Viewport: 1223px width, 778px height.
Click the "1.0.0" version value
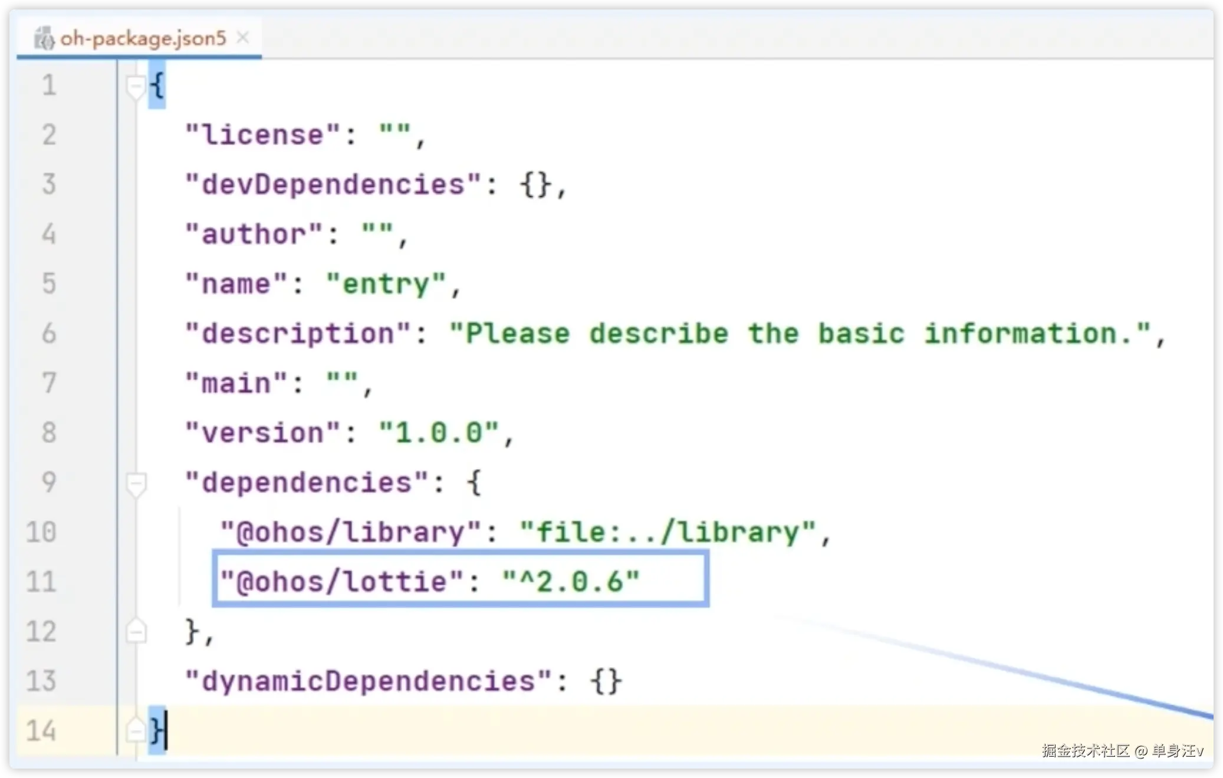tap(439, 433)
